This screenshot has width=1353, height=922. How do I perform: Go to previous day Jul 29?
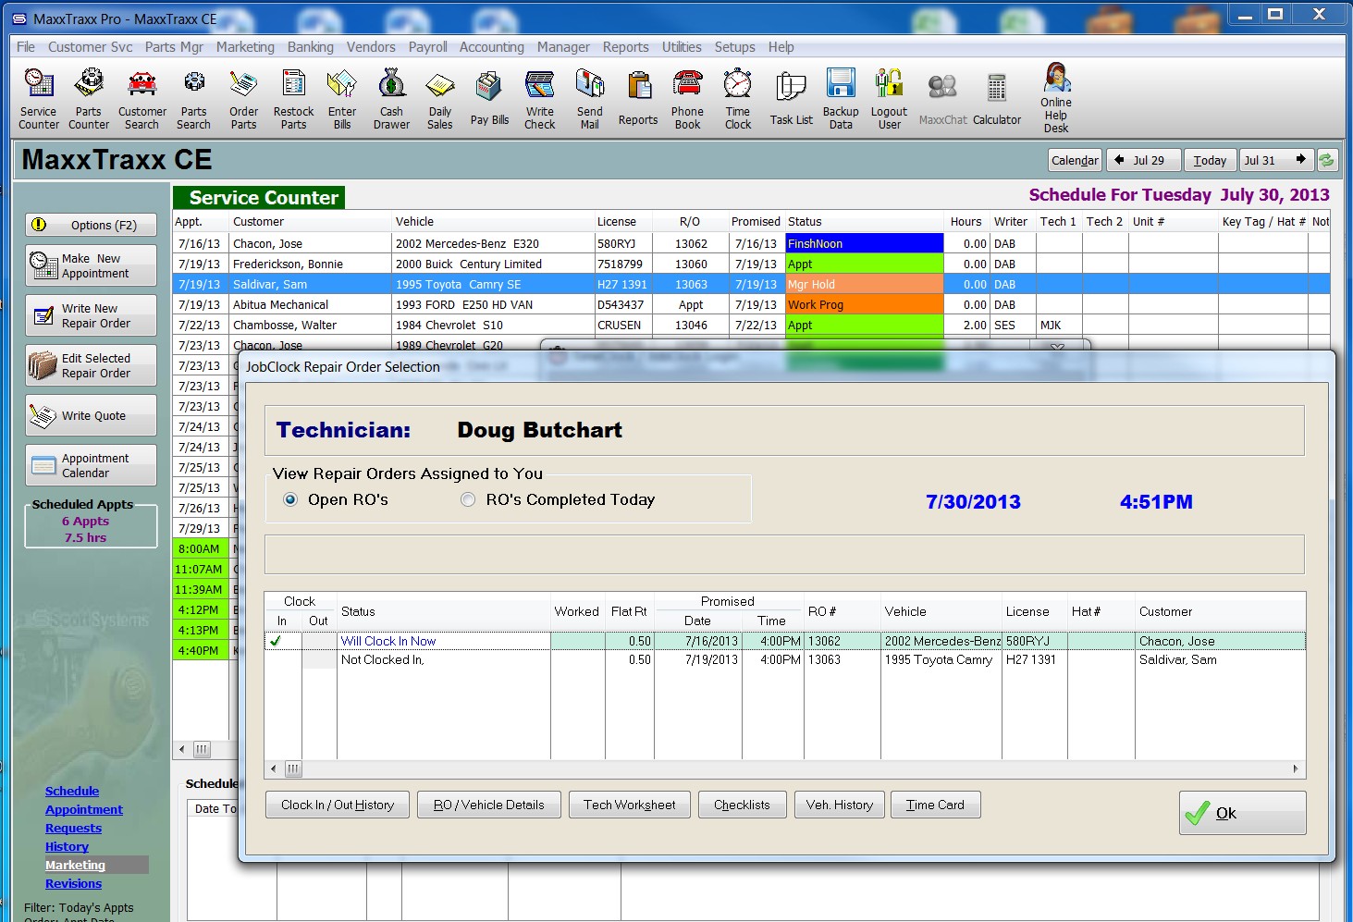(1144, 160)
